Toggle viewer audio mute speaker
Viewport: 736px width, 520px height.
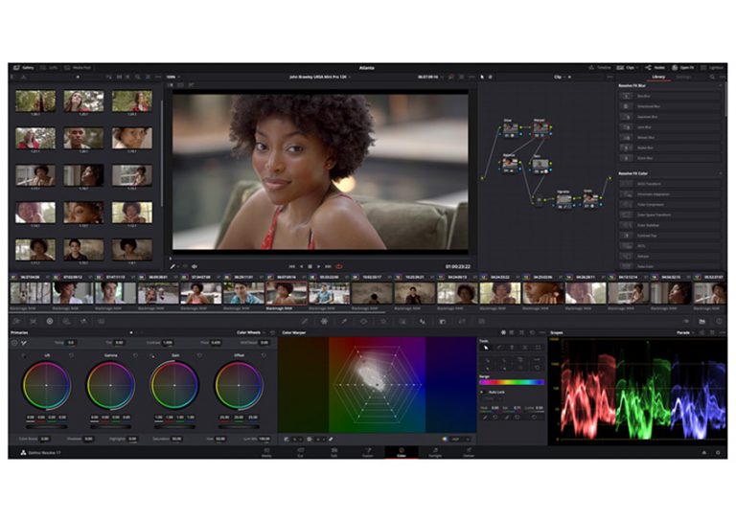coord(195,265)
